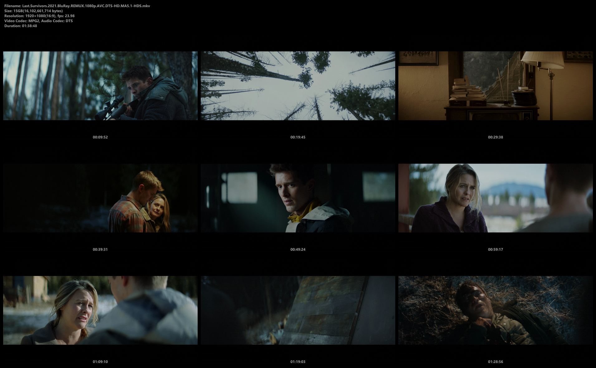Click the 00:49:24 timestamp label
This screenshot has height=368, width=596.
pyautogui.click(x=298, y=249)
